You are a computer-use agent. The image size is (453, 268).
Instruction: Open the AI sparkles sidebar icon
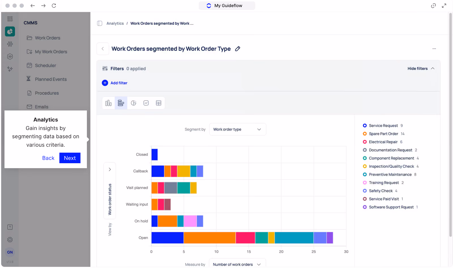click(x=10, y=69)
